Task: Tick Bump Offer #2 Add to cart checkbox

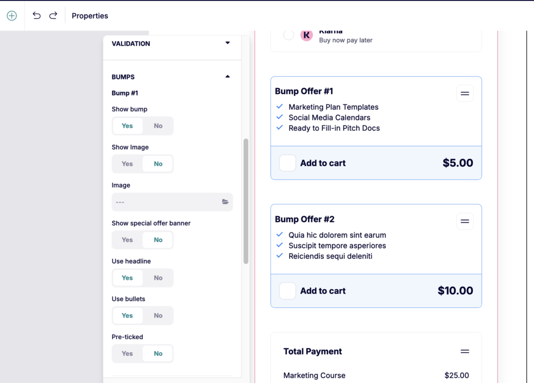Action: (x=288, y=291)
